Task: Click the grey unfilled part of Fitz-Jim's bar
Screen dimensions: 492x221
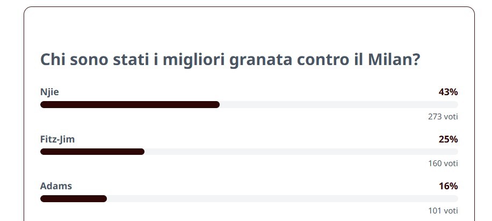Action: click(x=301, y=152)
